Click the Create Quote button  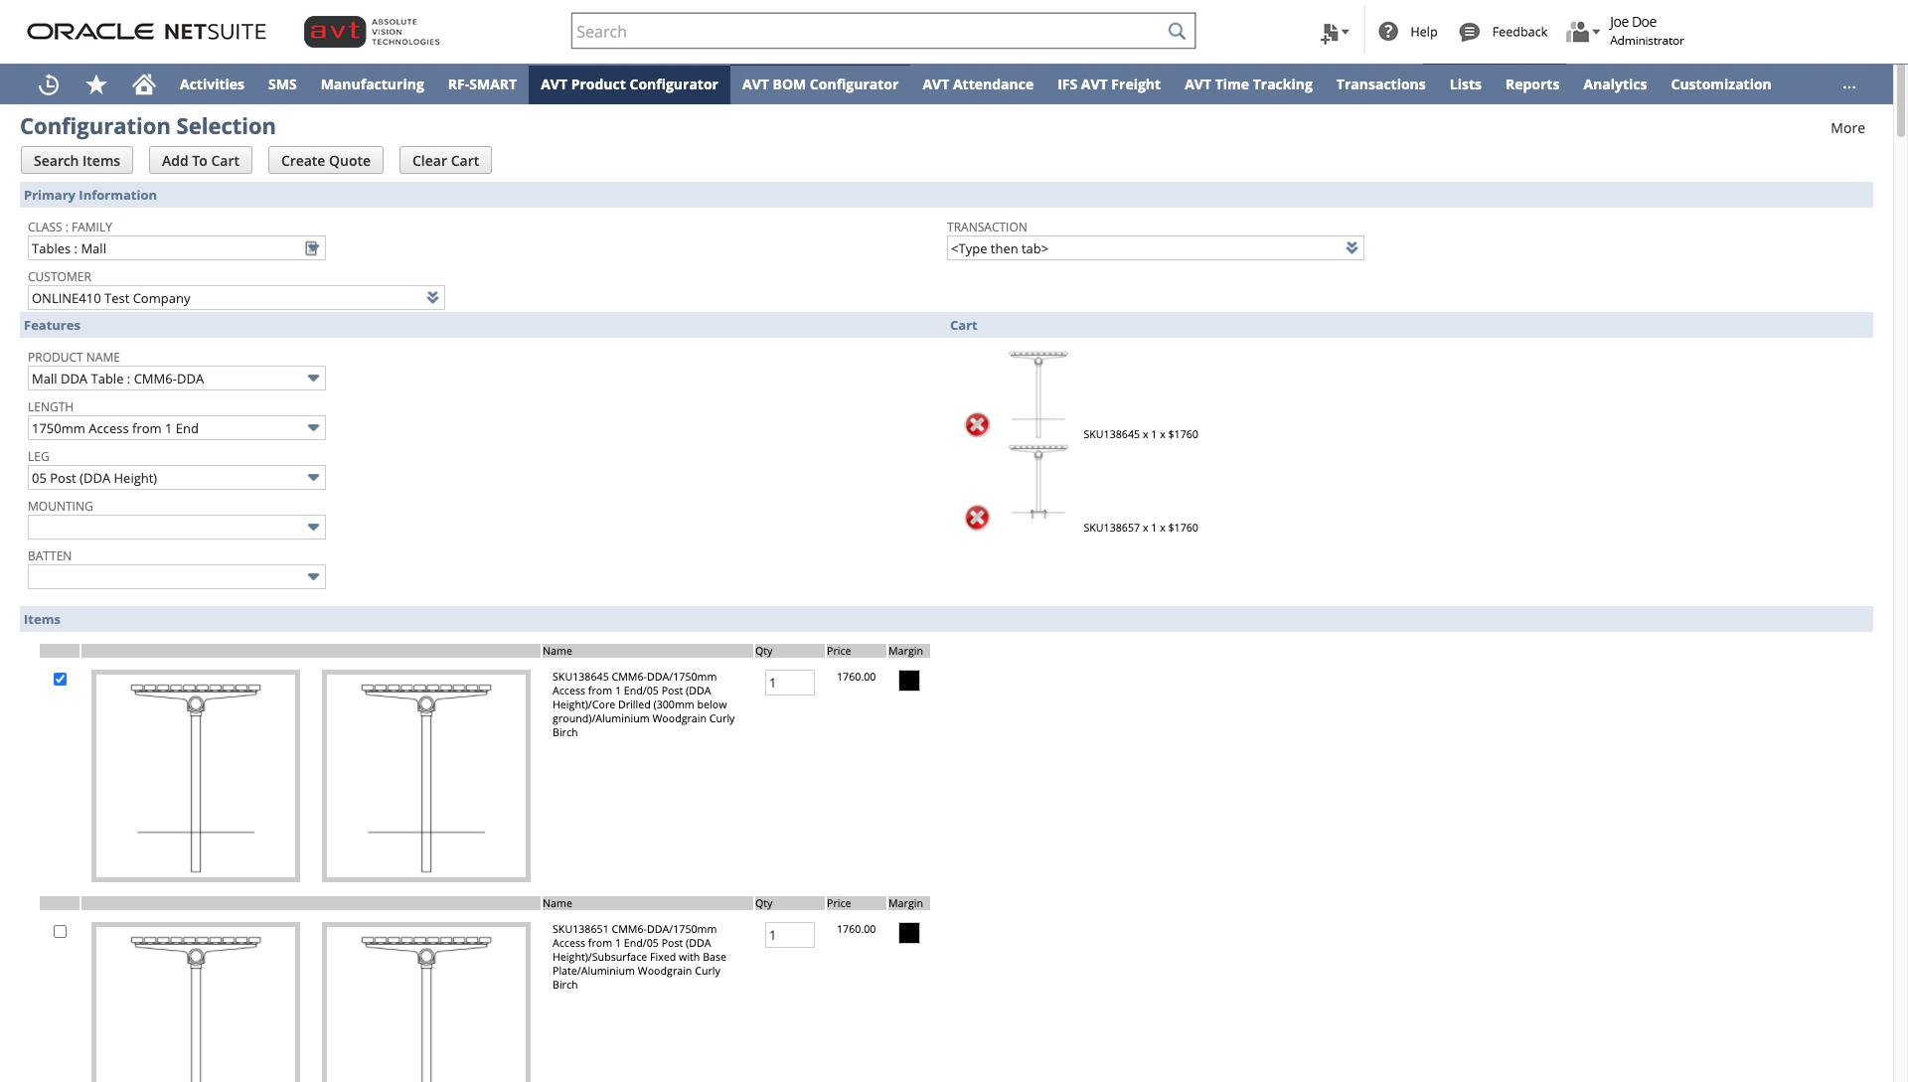325,161
